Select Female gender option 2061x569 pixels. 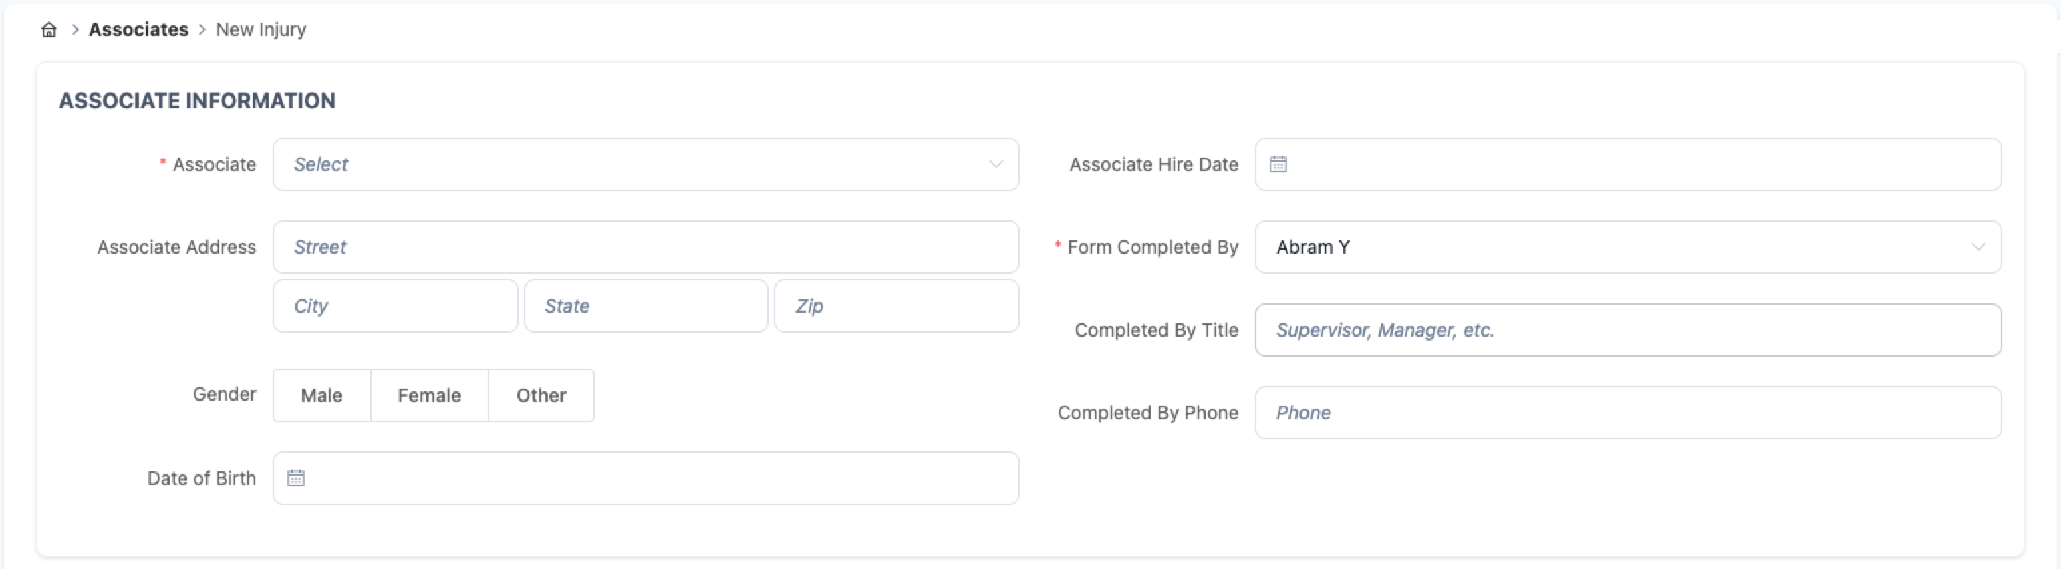[x=429, y=395]
